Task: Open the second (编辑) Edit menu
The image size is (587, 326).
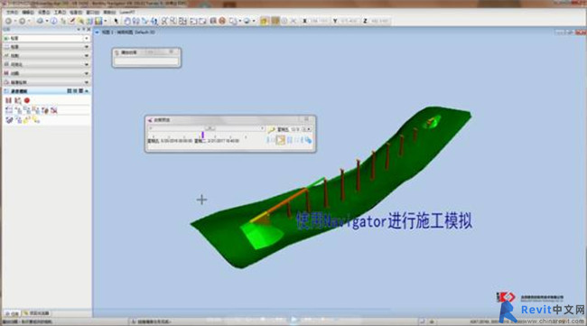Action: point(28,13)
